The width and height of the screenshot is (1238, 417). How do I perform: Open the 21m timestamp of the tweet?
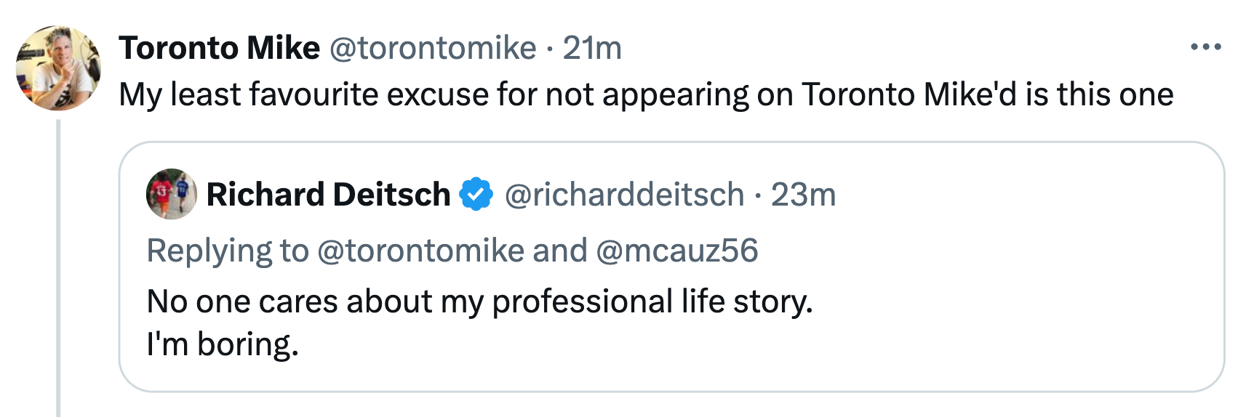click(x=592, y=49)
